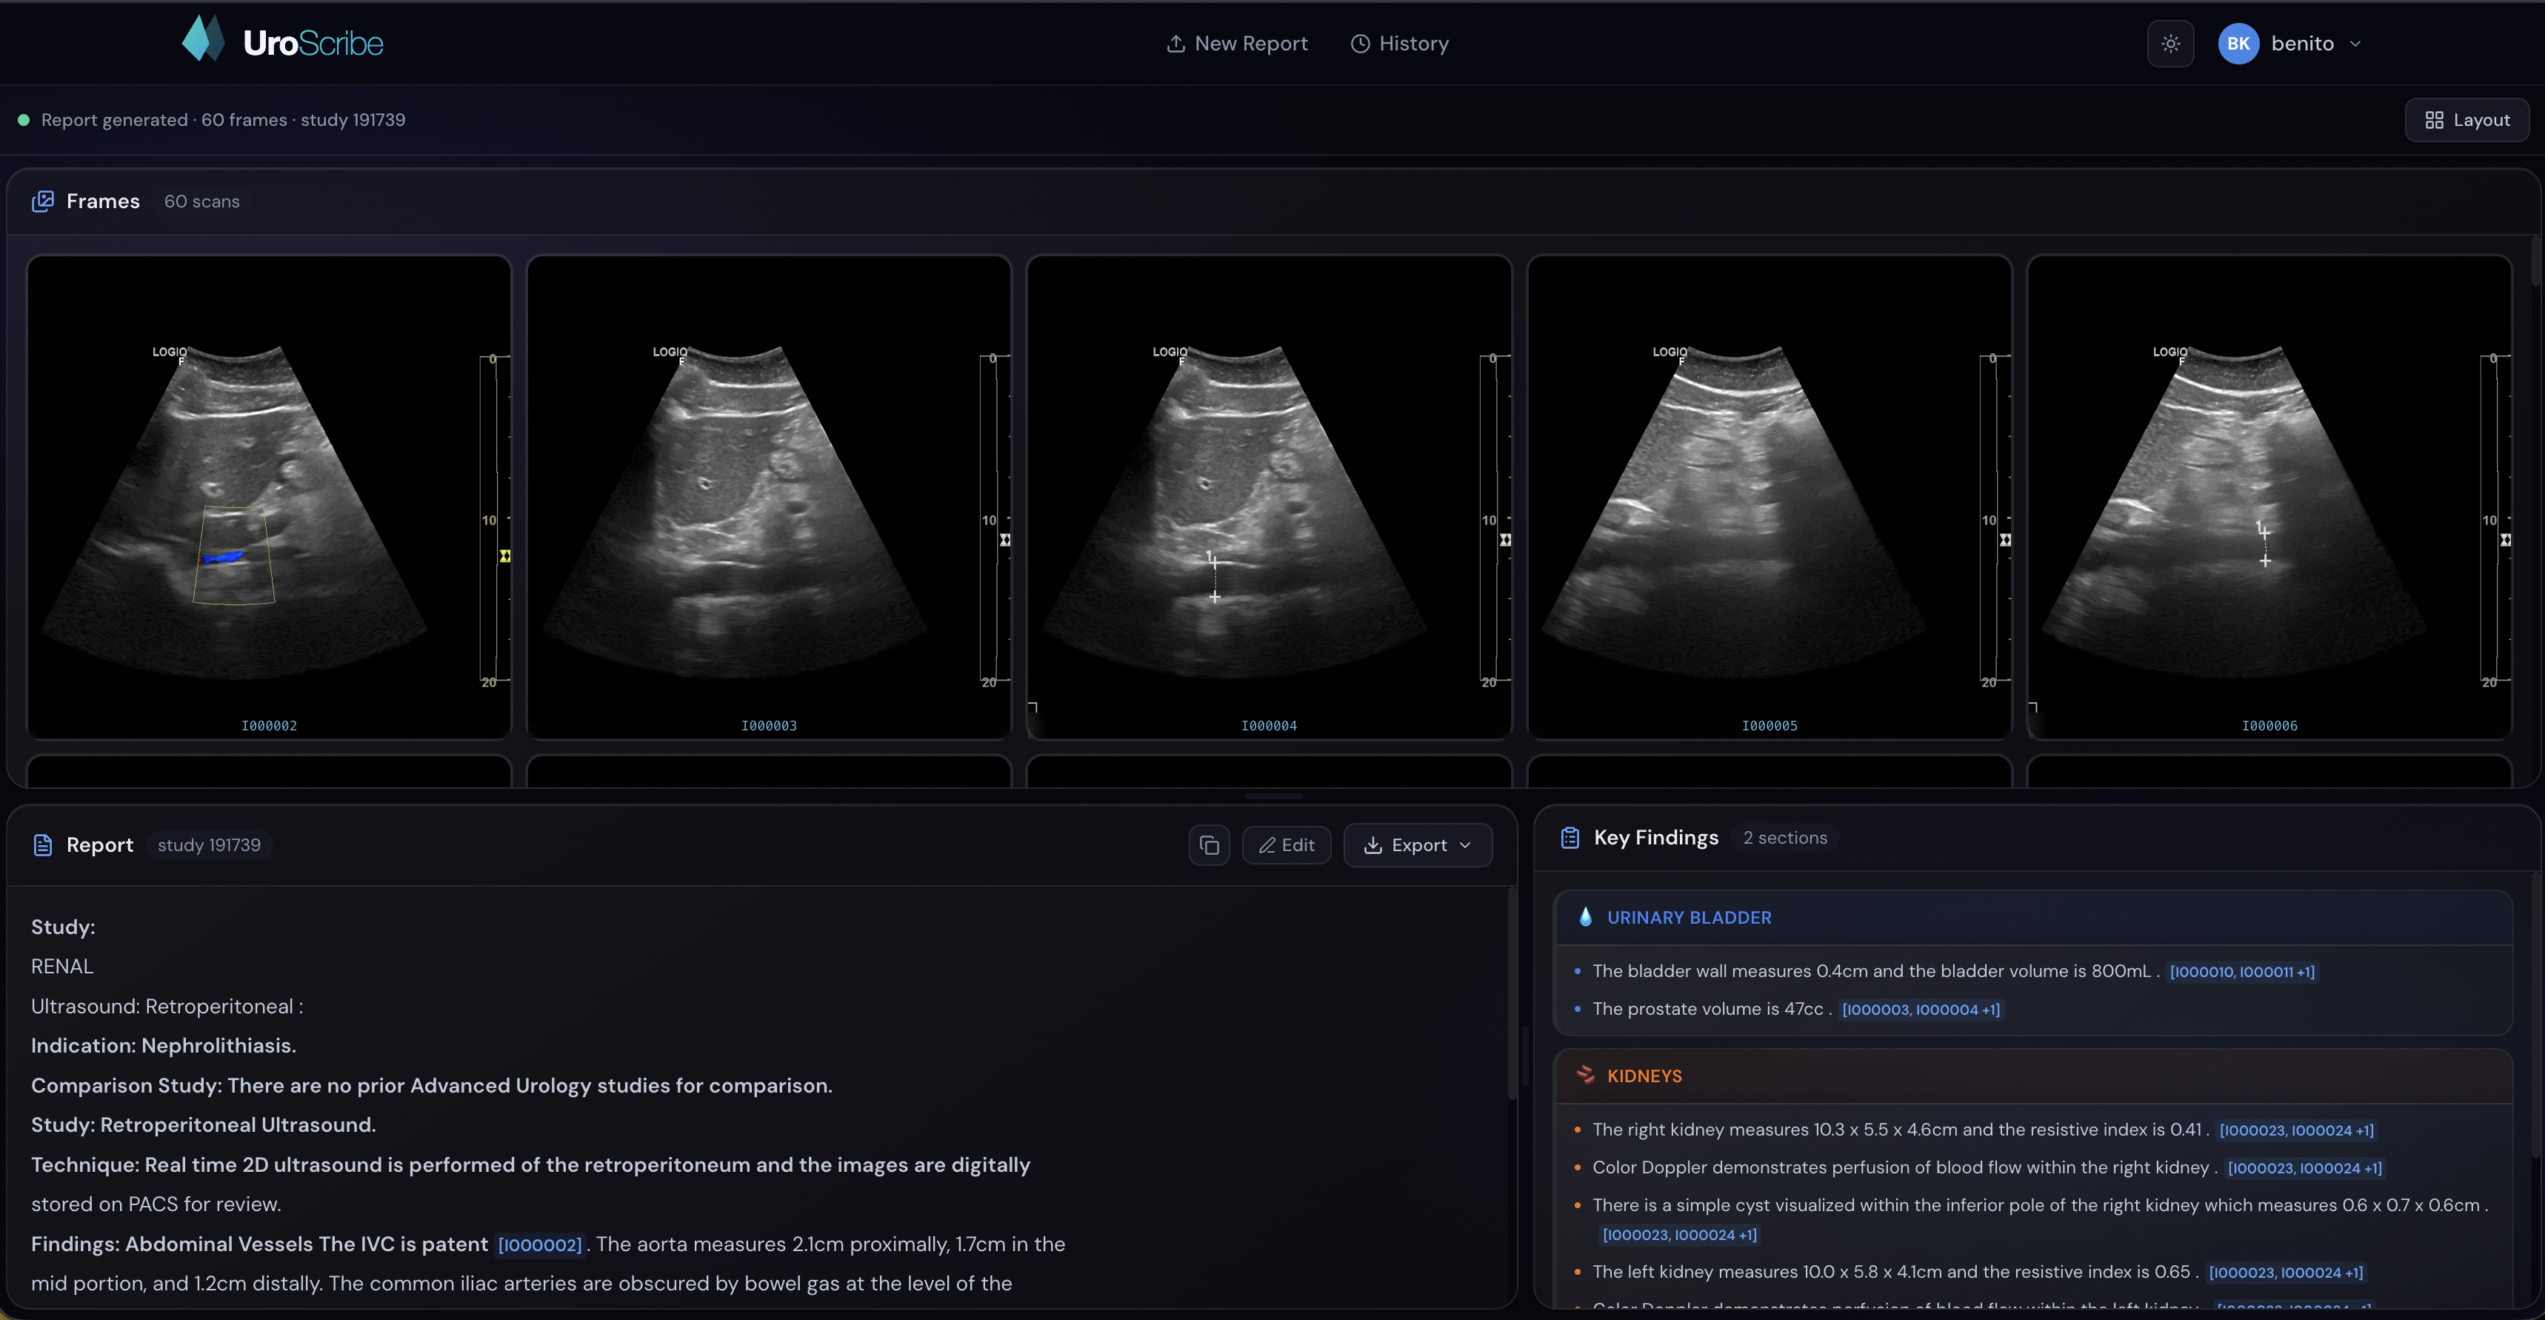Click the panel resize divider handle
The image size is (2545, 1320).
(1272, 796)
